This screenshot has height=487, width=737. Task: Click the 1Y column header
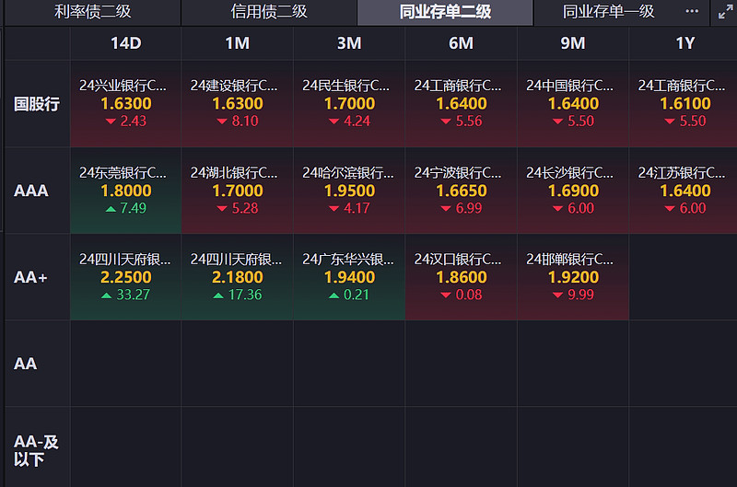[x=684, y=43]
